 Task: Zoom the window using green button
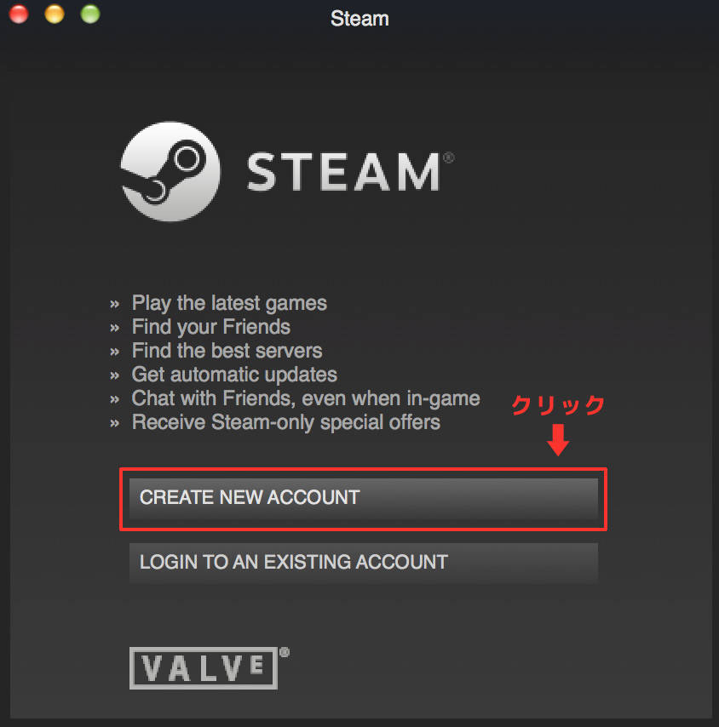point(90,14)
